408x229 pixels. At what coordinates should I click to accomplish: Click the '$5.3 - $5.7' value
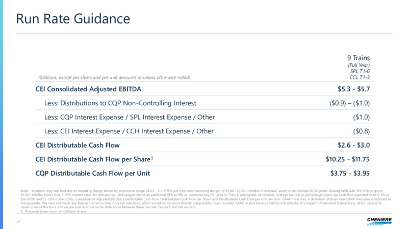(x=353, y=89)
